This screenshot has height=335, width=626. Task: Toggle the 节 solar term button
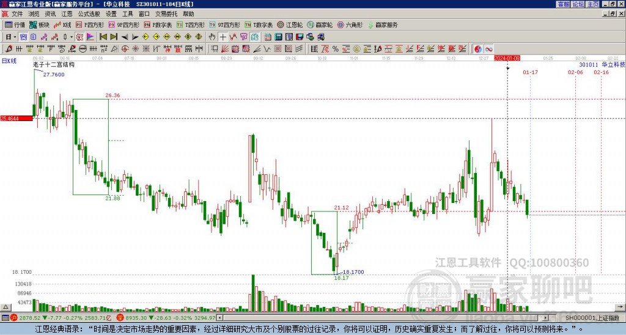243,37
